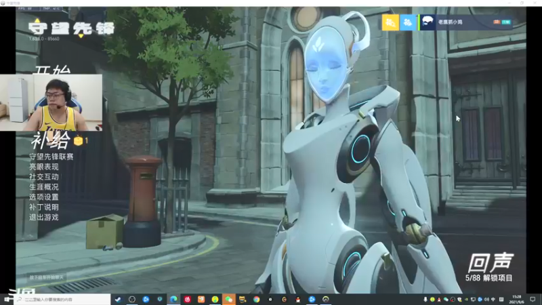Open the red NetEase Music taskbar icon
Image resolution: width=542 pixels, height=305 pixels.
tap(188, 300)
